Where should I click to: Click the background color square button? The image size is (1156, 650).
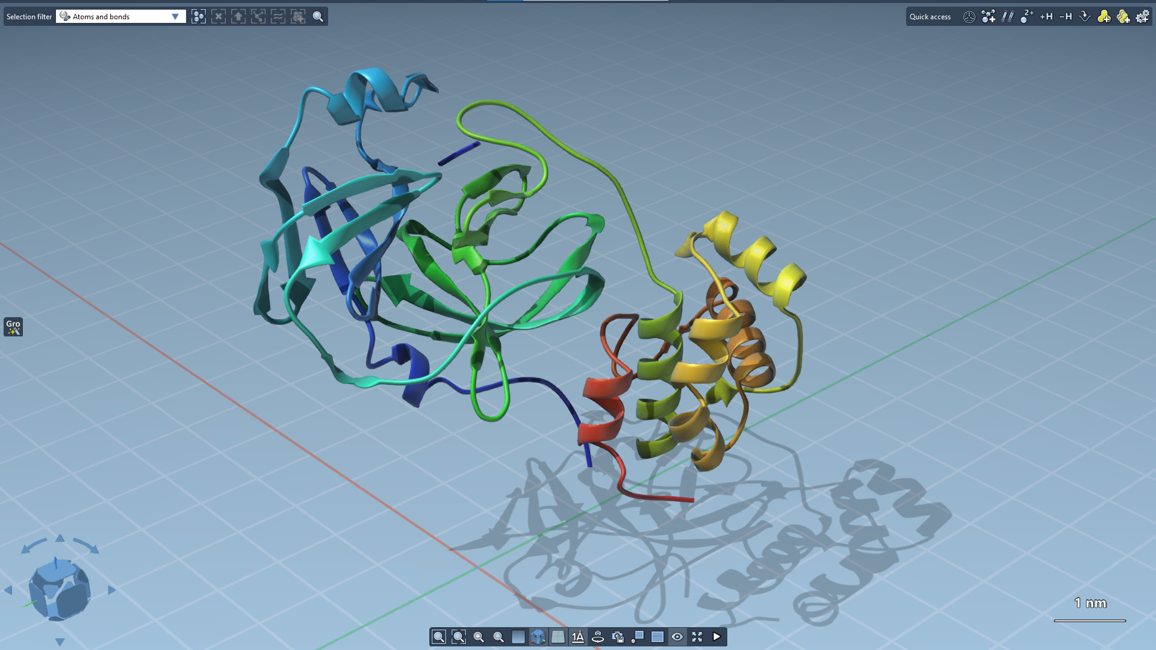click(518, 637)
